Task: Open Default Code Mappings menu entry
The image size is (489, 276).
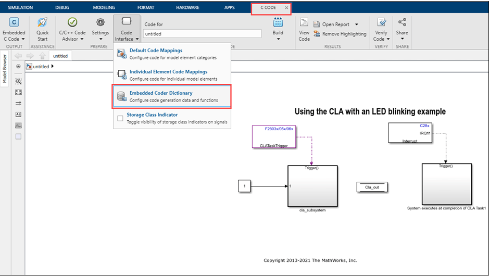Action: pyautogui.click(x=172, y=54)
